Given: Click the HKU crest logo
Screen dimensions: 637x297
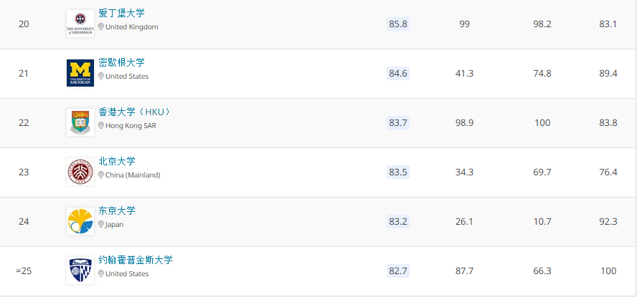Looking at the screenshot, I should (x=80, y=122).
